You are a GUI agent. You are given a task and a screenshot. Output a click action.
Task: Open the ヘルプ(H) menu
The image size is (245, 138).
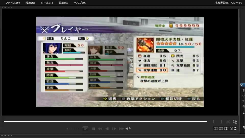(80, 3)
